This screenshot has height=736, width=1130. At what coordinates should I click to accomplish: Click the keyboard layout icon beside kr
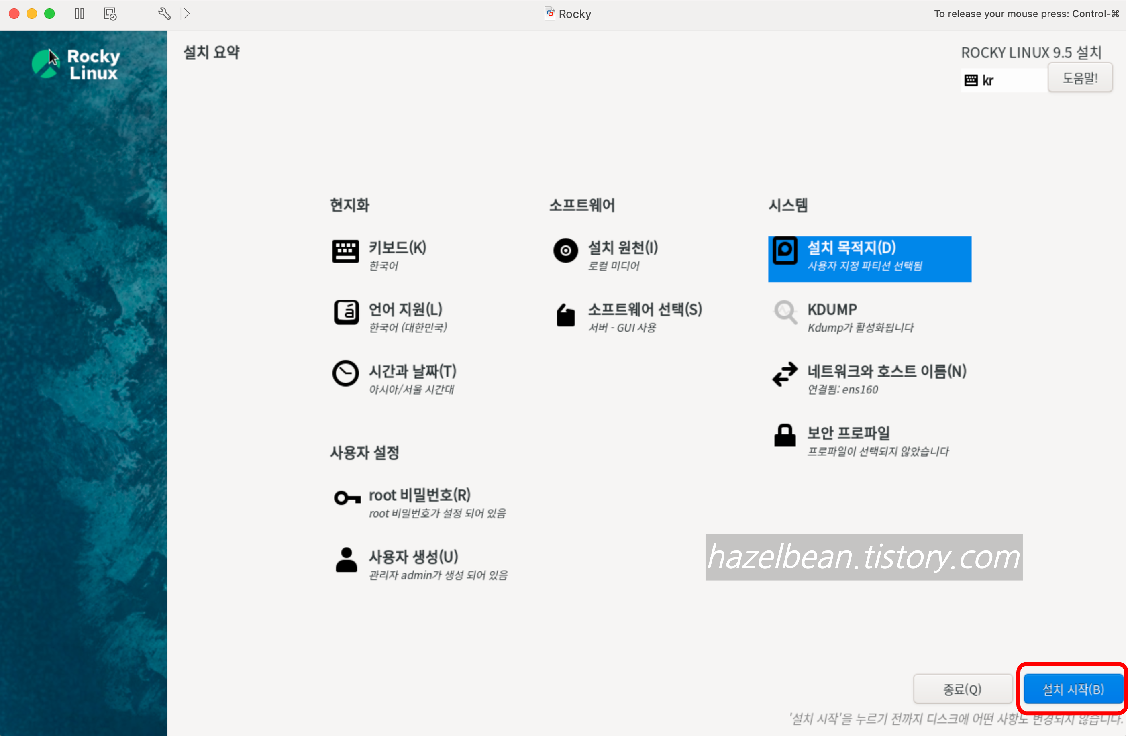coord(971,80)
